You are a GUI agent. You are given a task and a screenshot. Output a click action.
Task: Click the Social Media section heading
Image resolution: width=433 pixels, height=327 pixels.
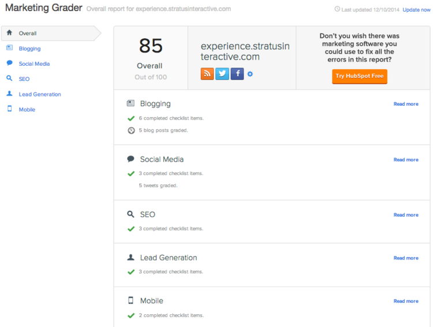point(162,159)
